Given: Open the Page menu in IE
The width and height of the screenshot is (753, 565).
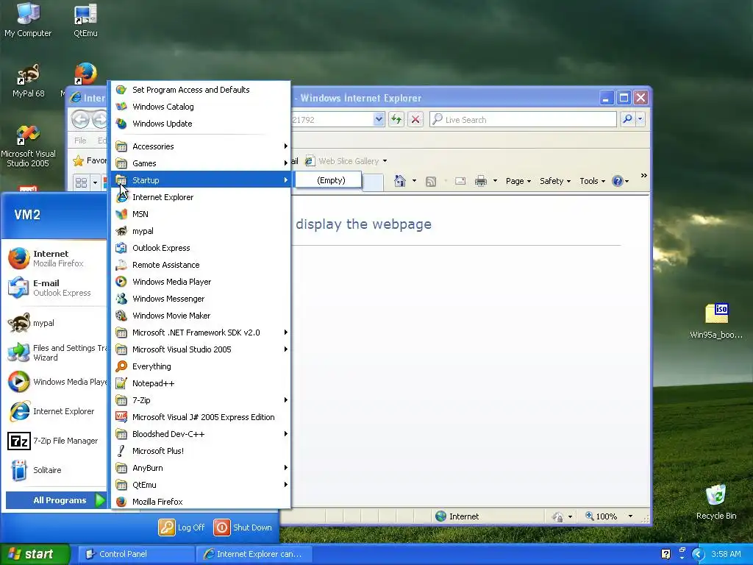Looking at the screenshot, I should tap(518, 181).
